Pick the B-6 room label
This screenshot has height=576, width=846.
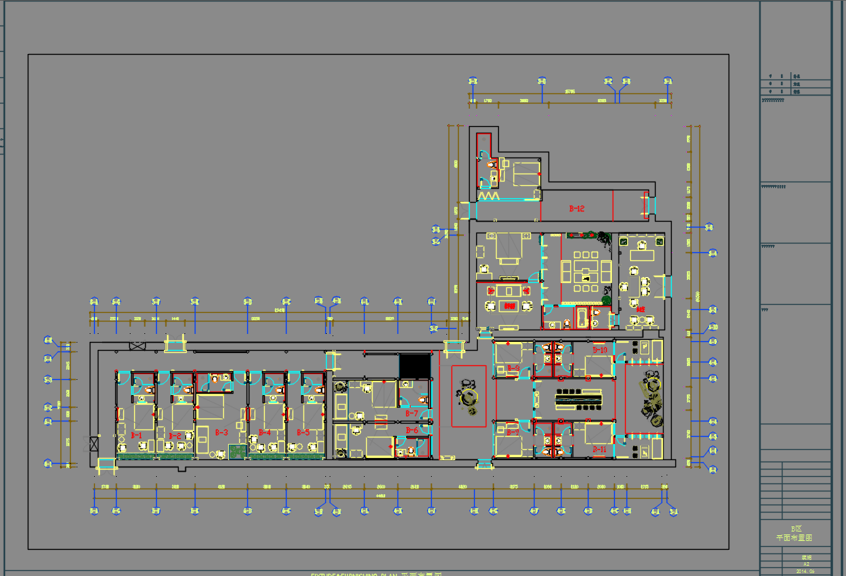pos(411,430)
